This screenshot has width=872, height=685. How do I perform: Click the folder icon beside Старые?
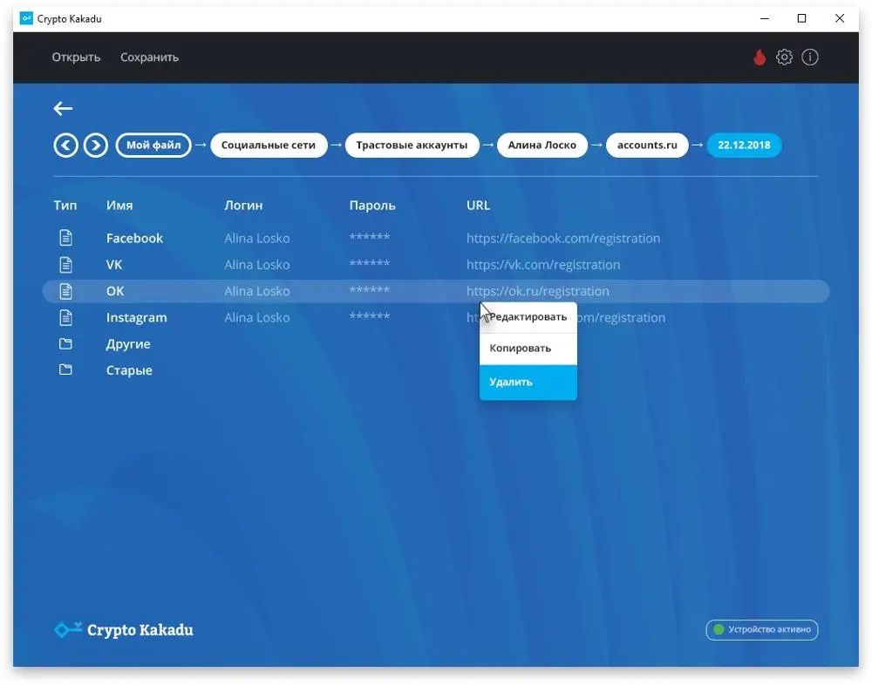point(65,370)
